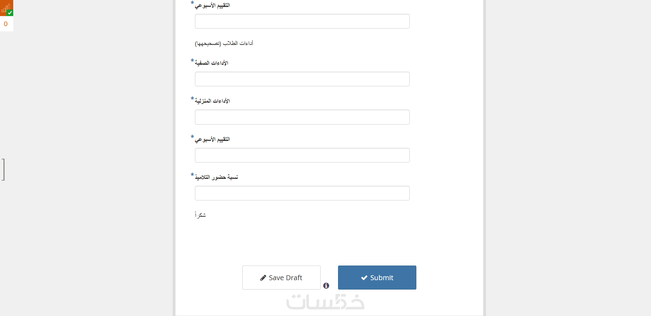This screenshot has height=316, width=651.
Task: Click the gray bracket handle at left edge
Action: pyautogui.click(x=3, y=169)
